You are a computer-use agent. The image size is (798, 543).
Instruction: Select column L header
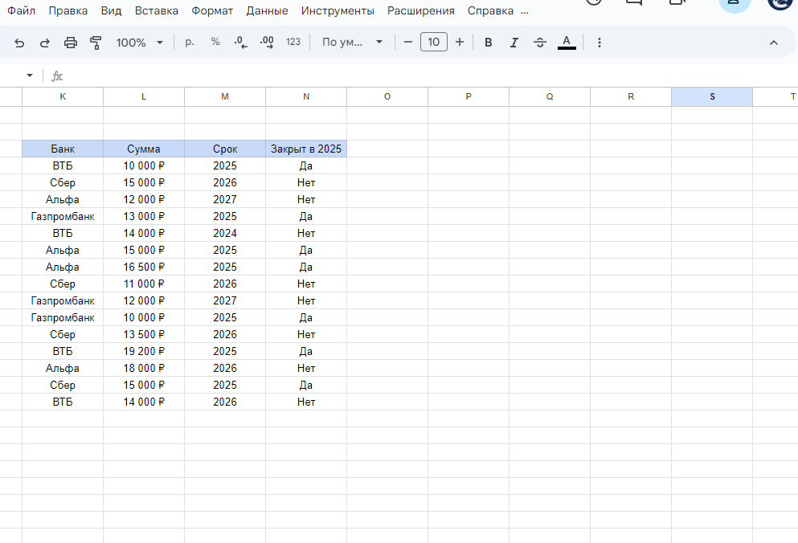(144, 96)
